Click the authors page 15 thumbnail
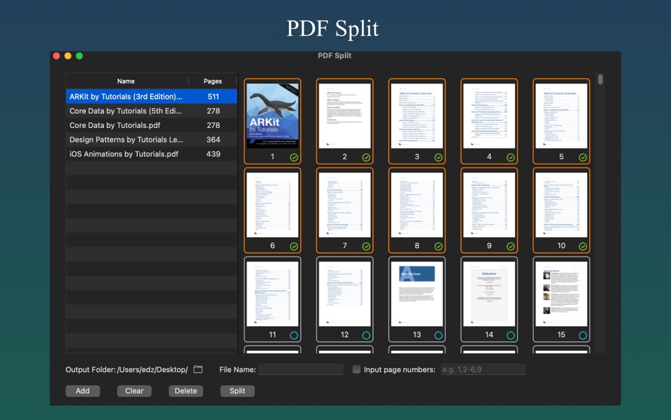This screenshot has height=420, width=671. coord(562,294)
